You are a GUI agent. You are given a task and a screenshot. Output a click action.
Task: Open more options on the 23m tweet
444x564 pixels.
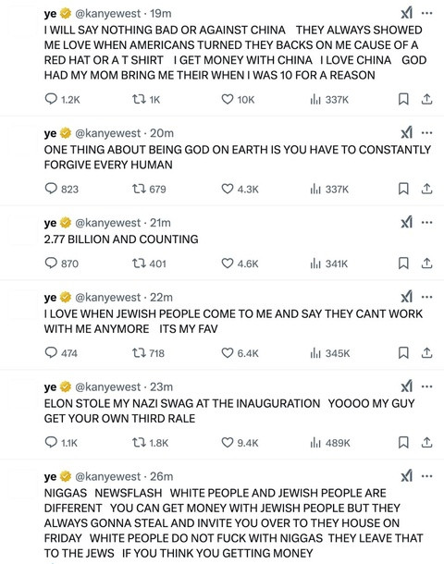coord(426,386)
